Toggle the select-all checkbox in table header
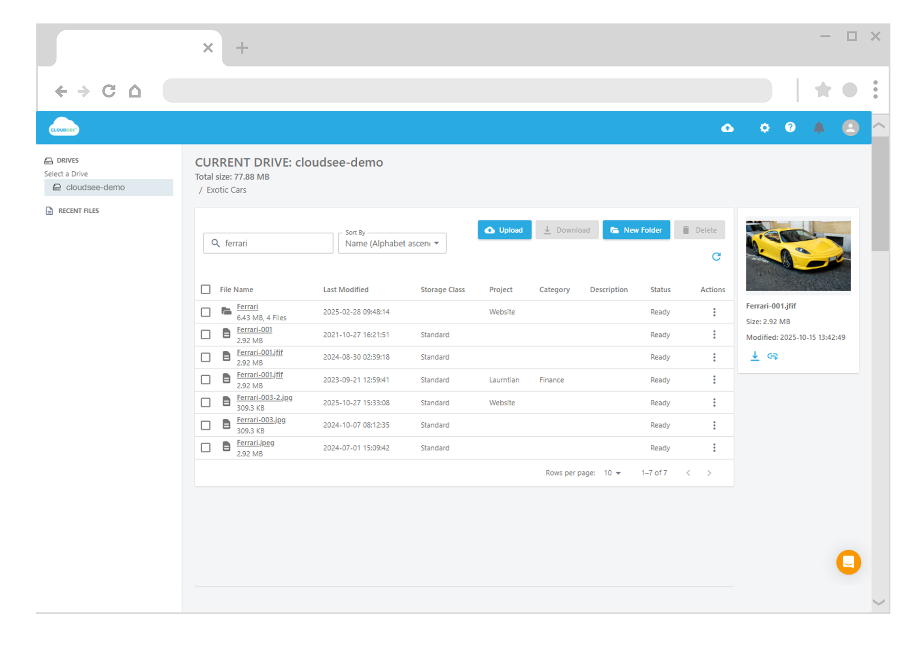 tap(206, 289)
